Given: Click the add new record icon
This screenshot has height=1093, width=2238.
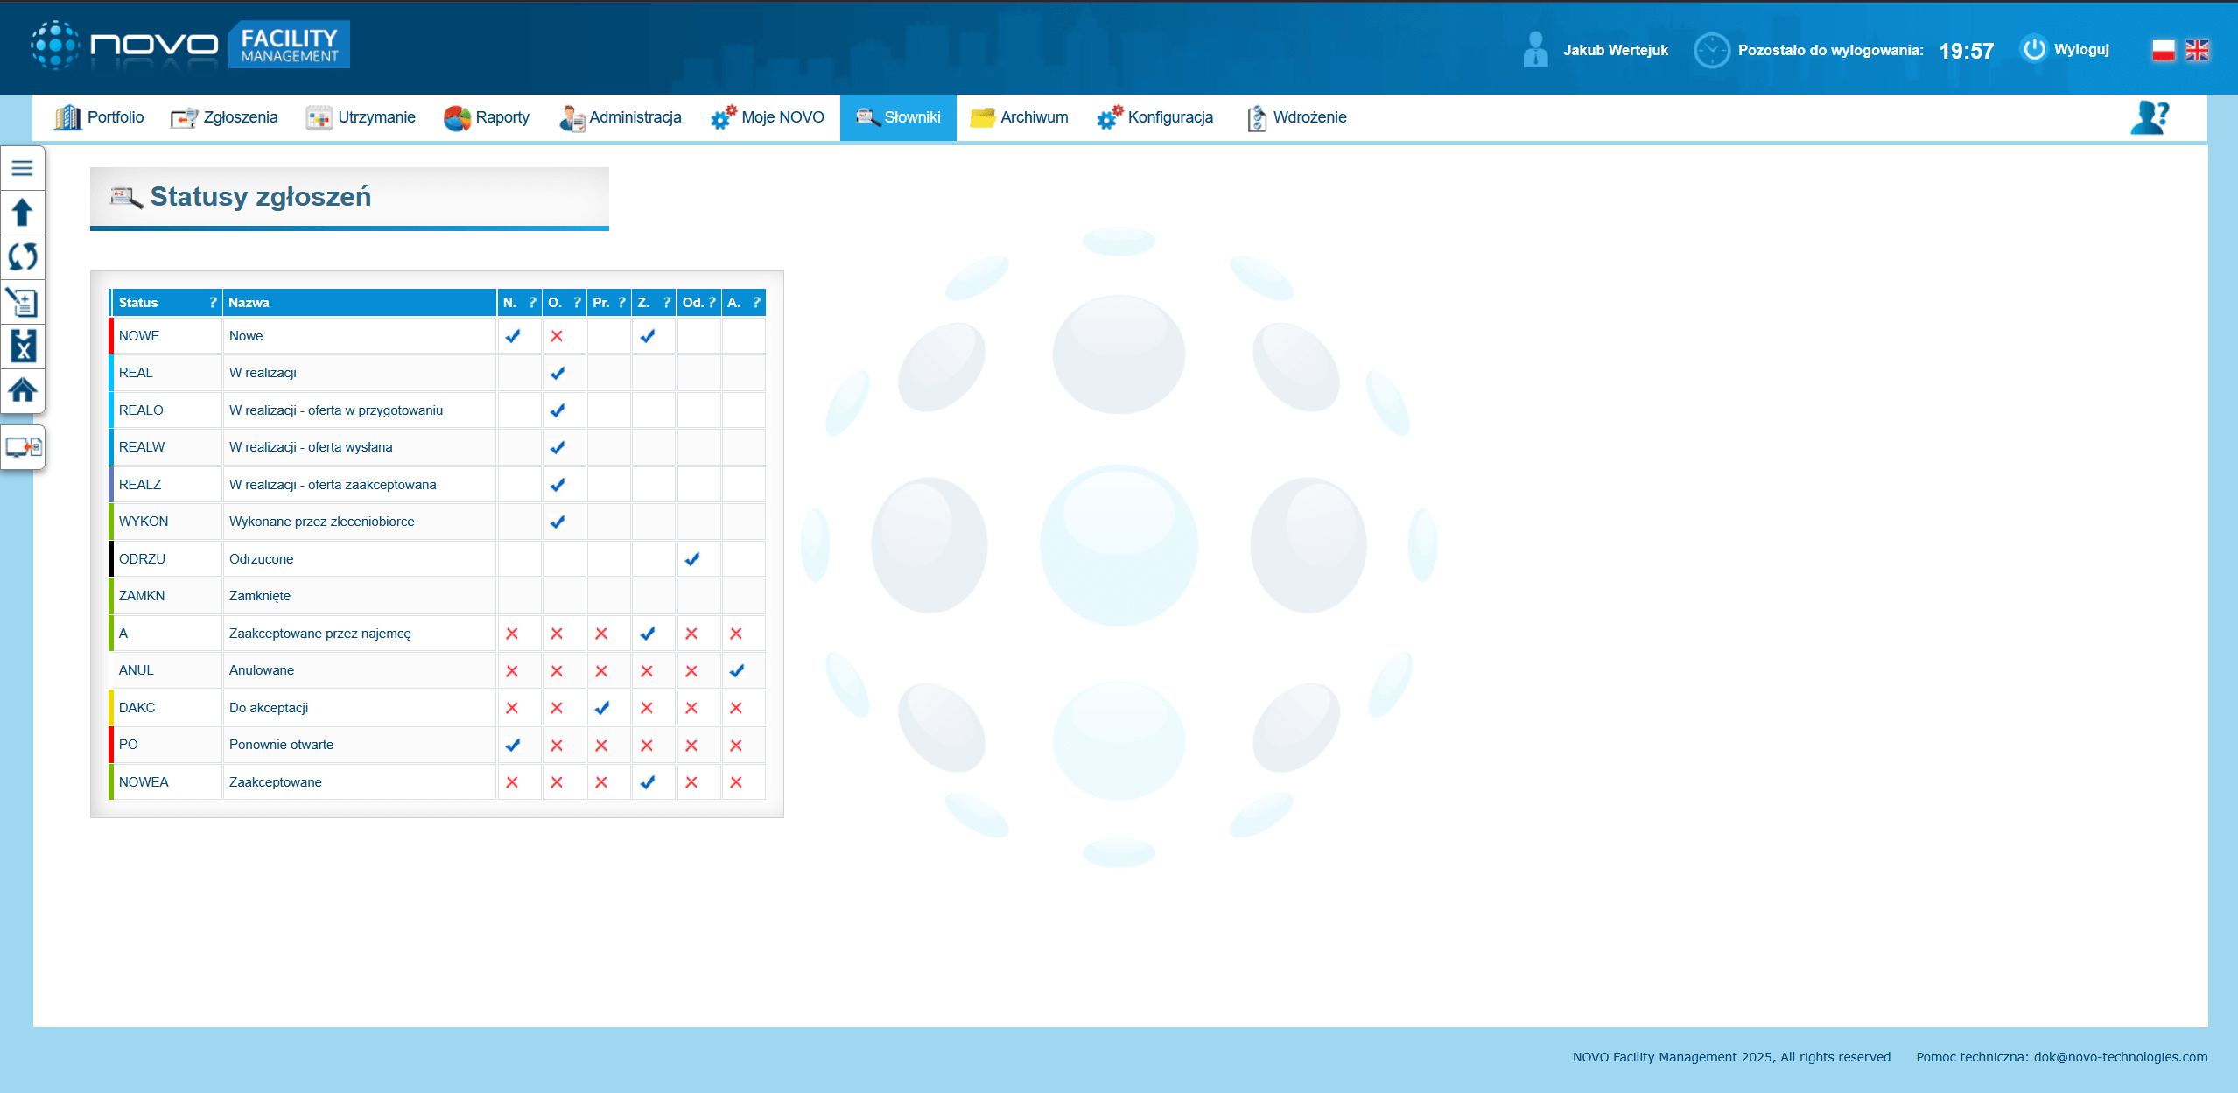Looking at the screenshot, I should pos(22,302).
